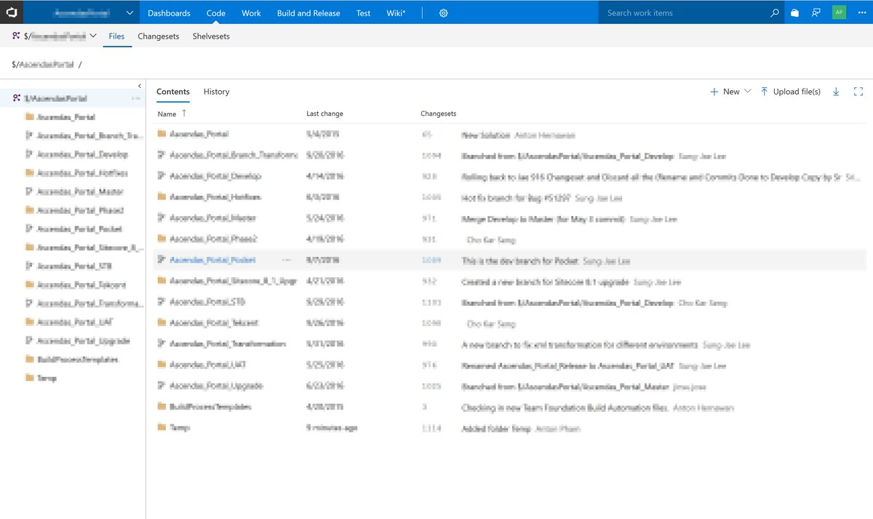873x519 pixels.
Task: Click the folder icon of BuildProcessTemplates in the tree
Action: tap(30, 360)
